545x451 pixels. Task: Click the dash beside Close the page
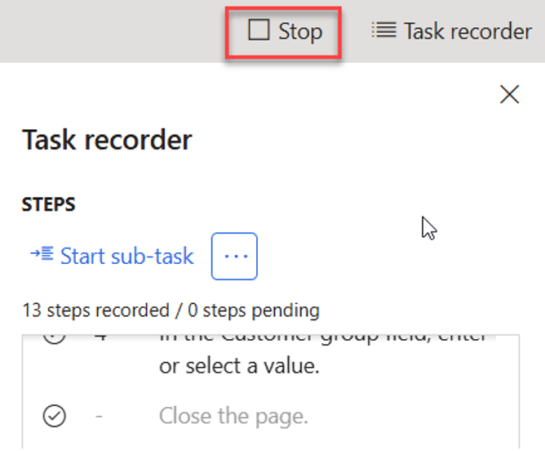click(x=99, y=417)
